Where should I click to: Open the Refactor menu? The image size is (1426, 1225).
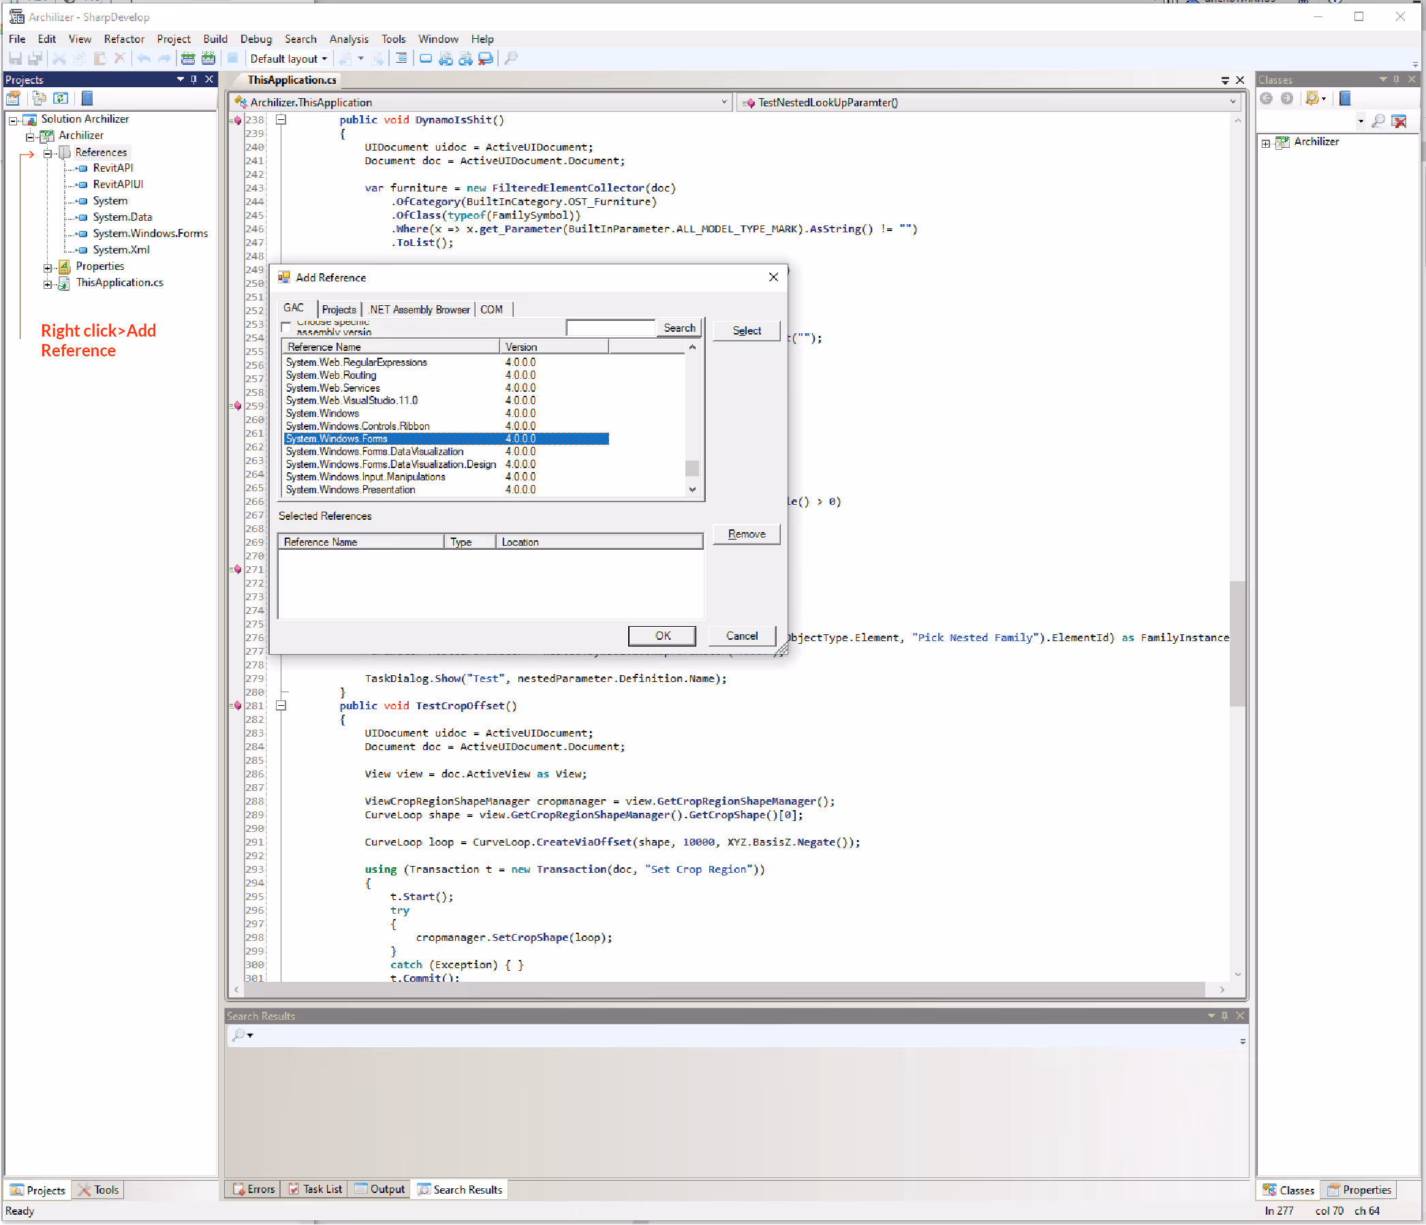(124, 40)
